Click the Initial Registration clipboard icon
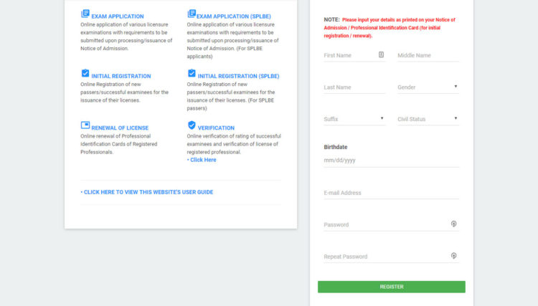This screenshot has height=306, width=538. point(85,74)
